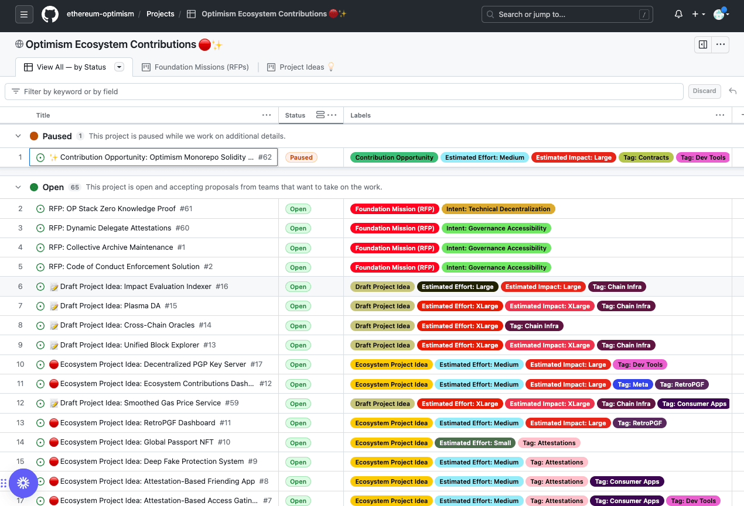The height and width of the screenshot is (506, 744).
Task: Click Tag: Contracts label in Paused row
Action: pos(646,157)
